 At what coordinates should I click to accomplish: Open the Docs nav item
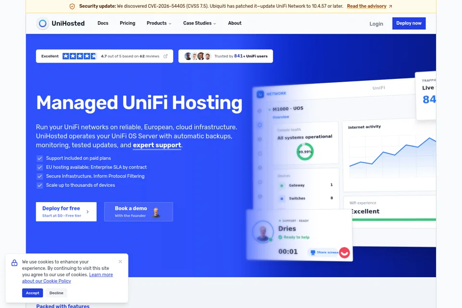[103, 23]
